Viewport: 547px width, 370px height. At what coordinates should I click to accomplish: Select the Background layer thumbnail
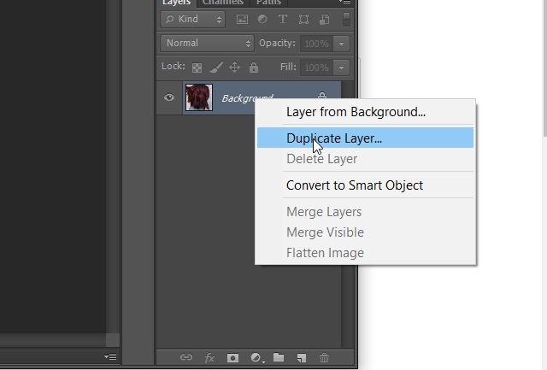tap(199, 97)
